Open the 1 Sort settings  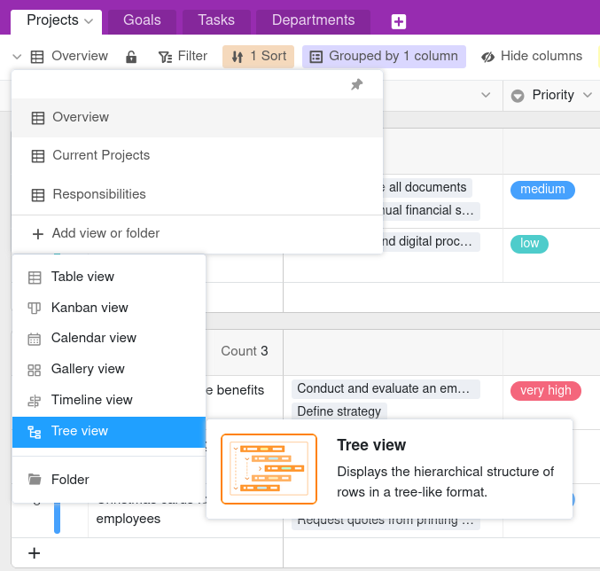pos(258,57)
